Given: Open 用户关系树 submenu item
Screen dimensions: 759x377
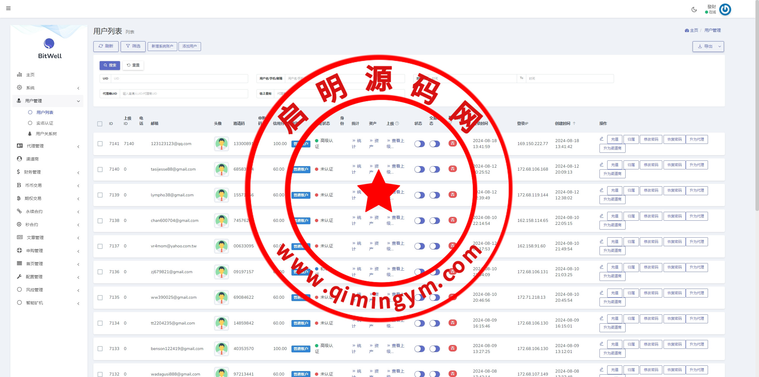Looking at the screenshot, I should coord(46,134).
